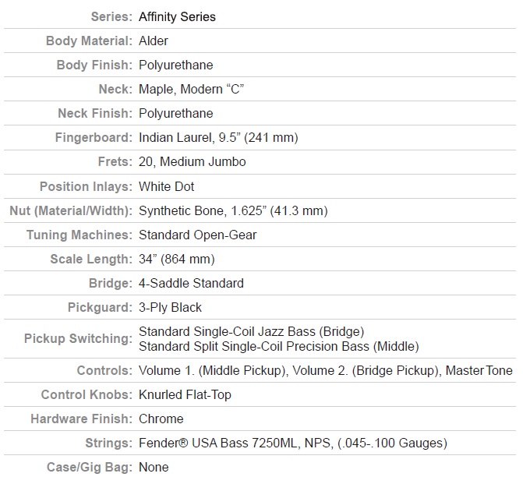The height and width of the screenshot is (484, 523).
Task: Click the '34" (864 mm)' scale length
Action: coord(177,260)
